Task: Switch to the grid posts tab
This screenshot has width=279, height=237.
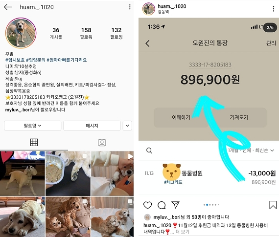Action: (34, 142)
